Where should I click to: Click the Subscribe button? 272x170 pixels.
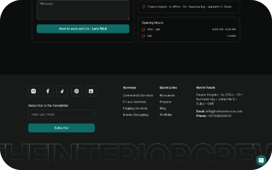click(61, 128)
